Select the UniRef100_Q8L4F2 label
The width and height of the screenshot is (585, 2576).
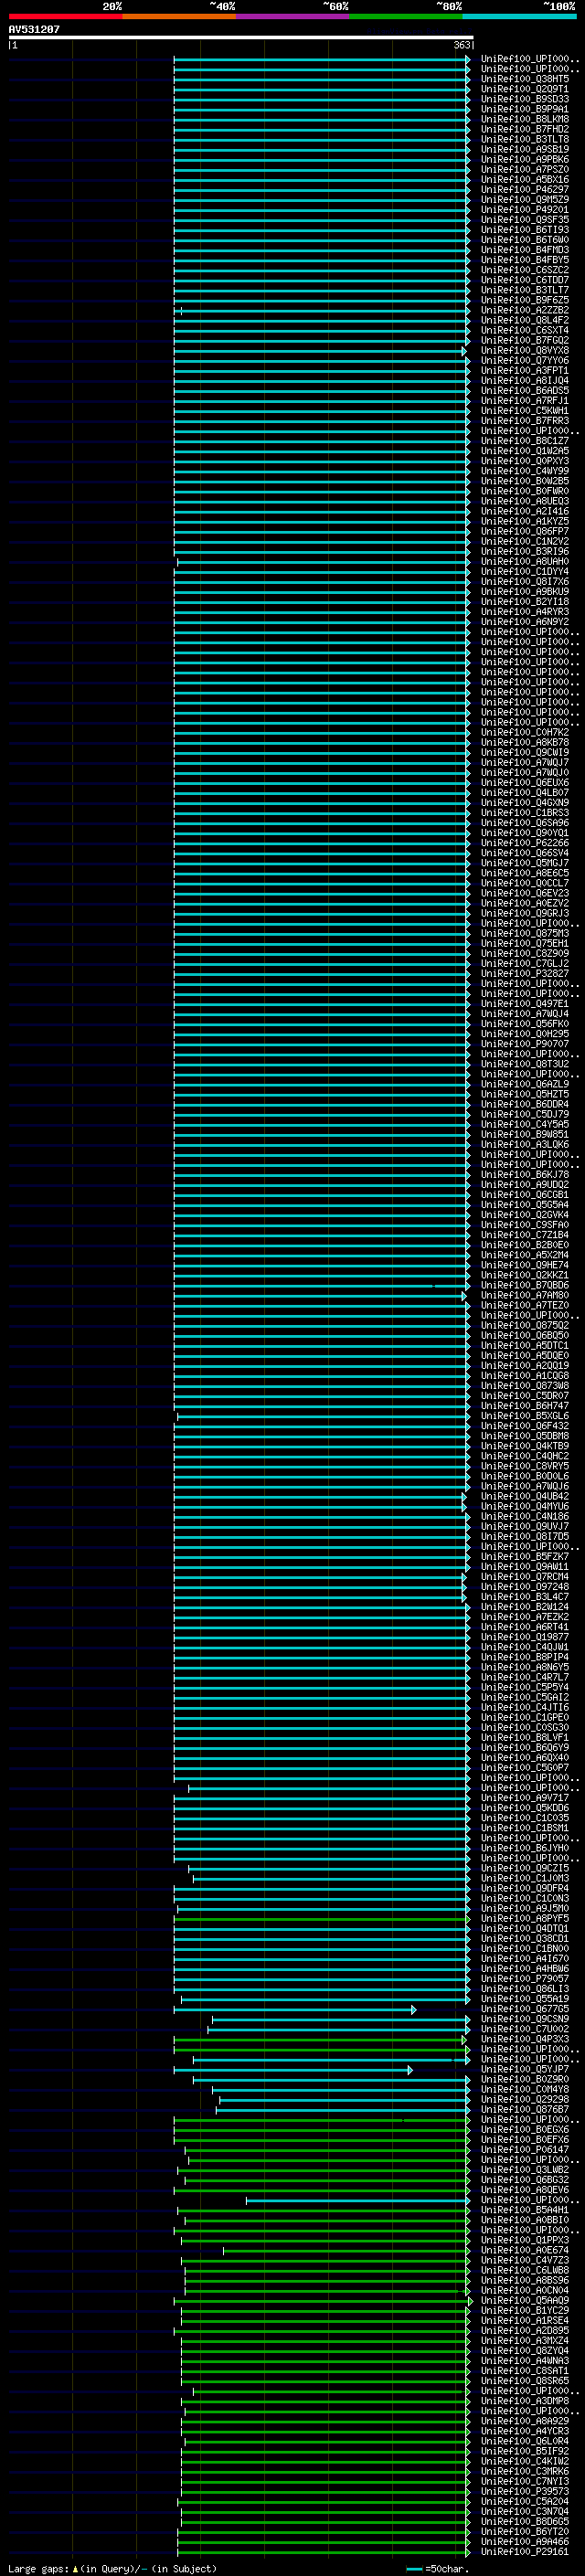click(525, 320)
